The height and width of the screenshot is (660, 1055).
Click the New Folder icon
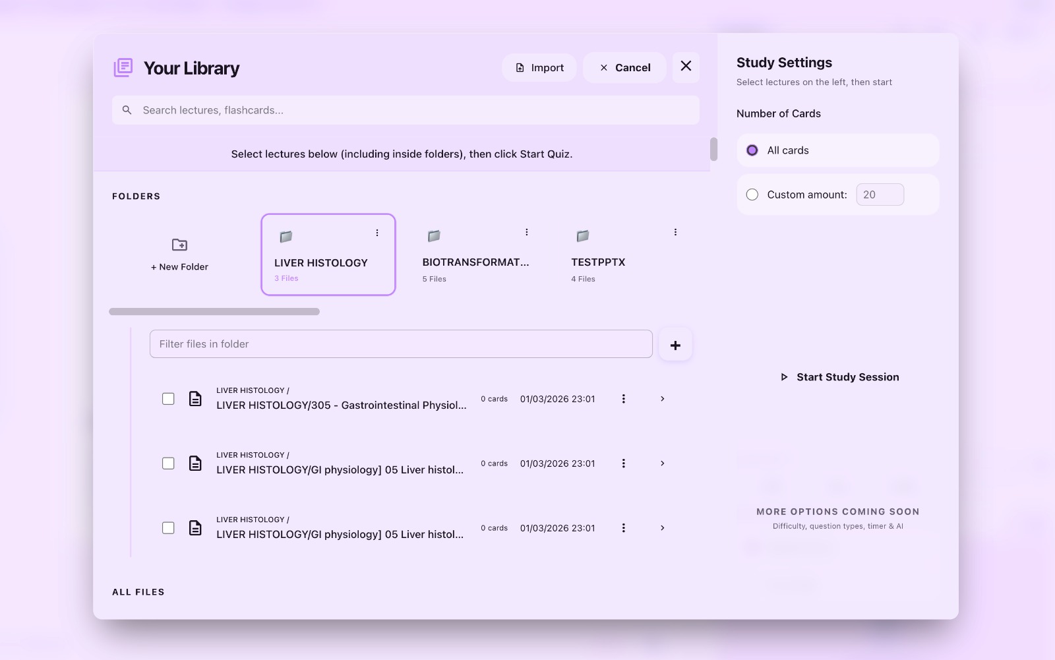179,245
